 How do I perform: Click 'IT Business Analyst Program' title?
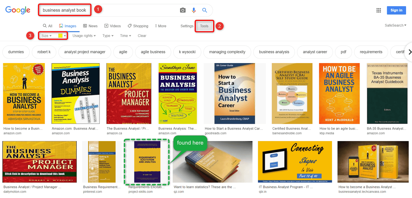(286, 187)
